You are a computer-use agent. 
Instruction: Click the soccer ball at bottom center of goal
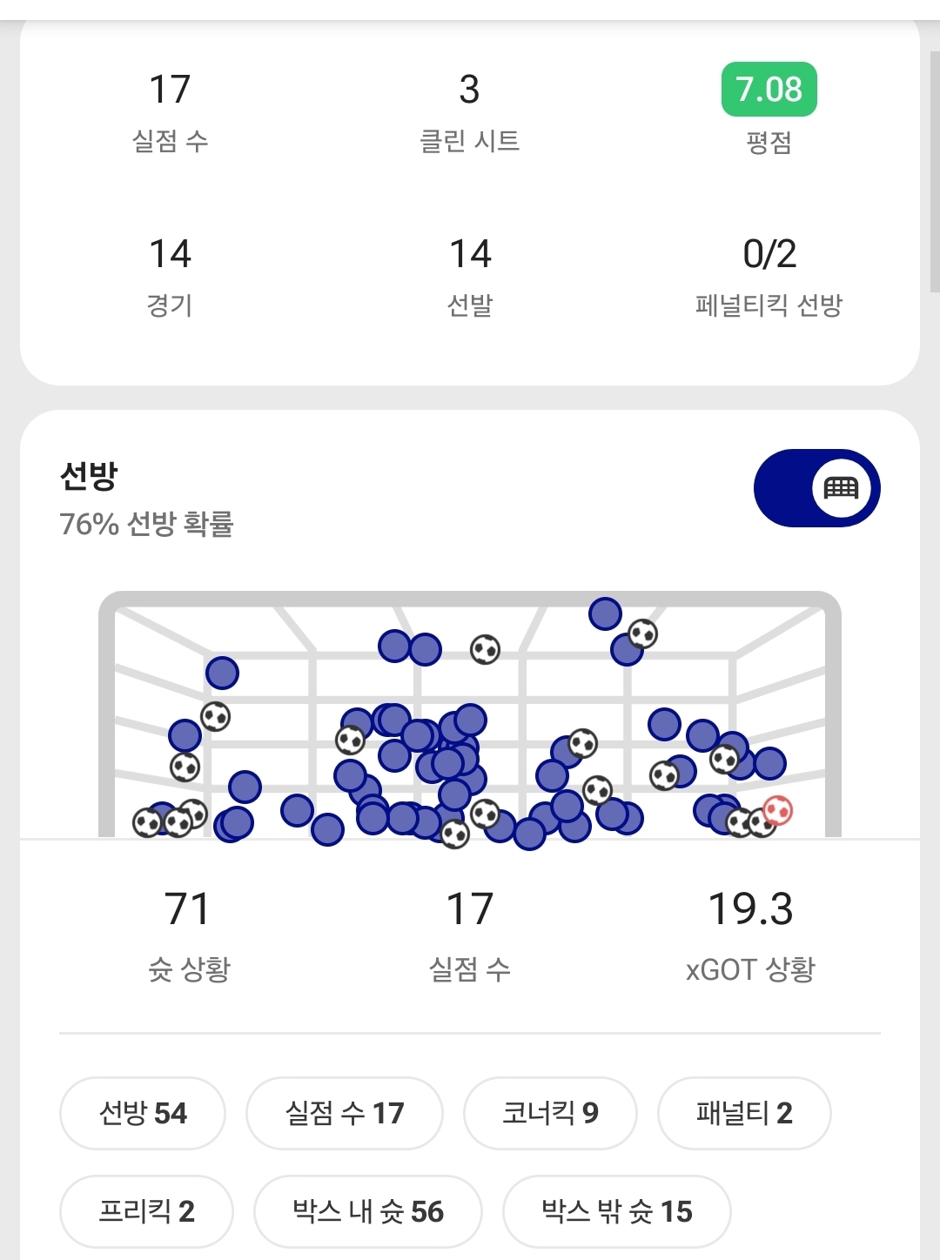click(x=455, y=834)
